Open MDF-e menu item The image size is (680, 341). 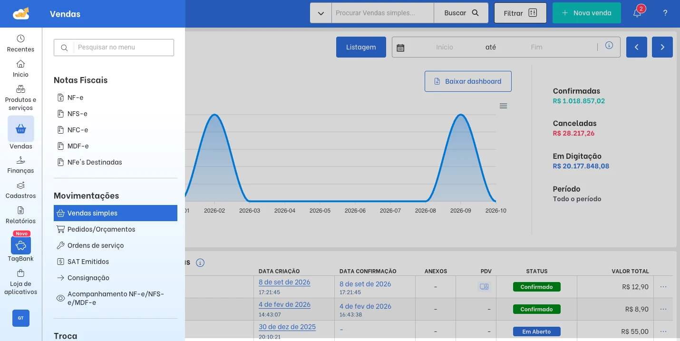[x=116, y=146]
